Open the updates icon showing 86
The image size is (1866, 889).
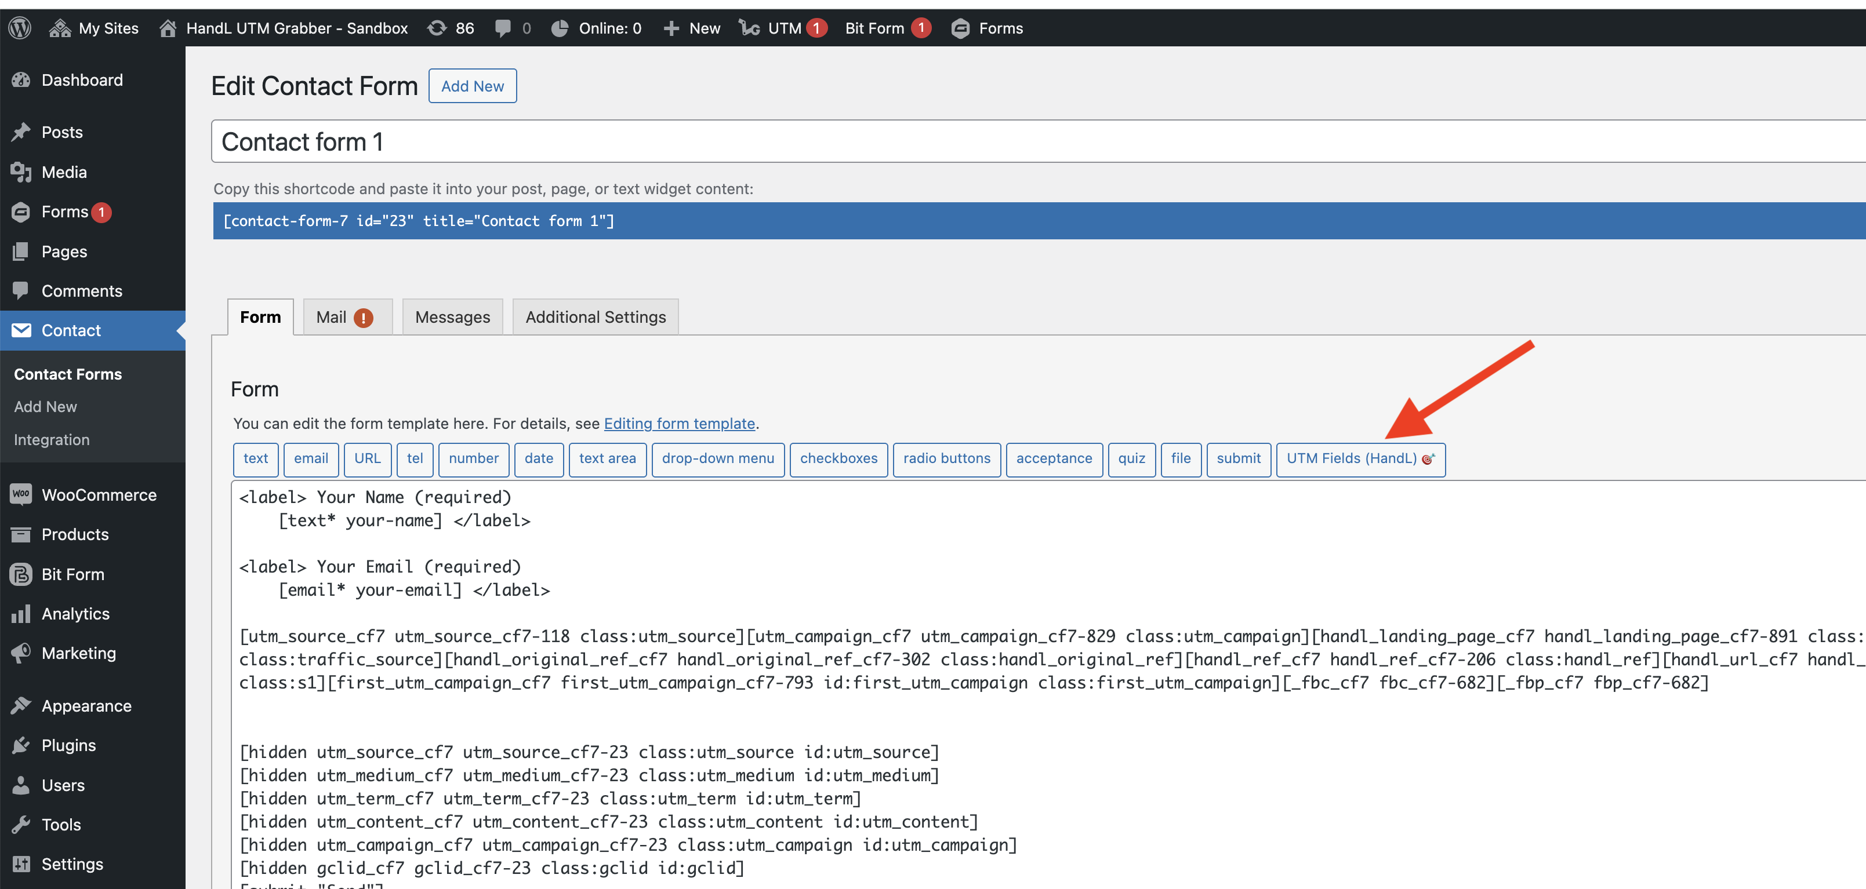[437, 28]
